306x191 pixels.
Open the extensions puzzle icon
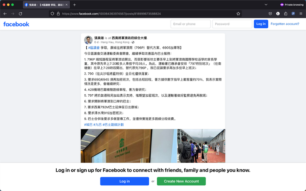coord(285,14)
